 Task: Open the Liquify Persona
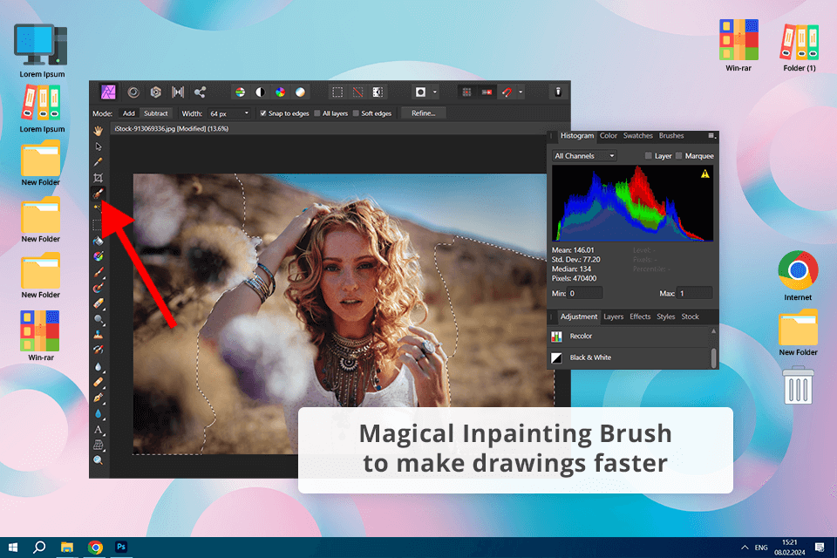[x=133, y=92]
